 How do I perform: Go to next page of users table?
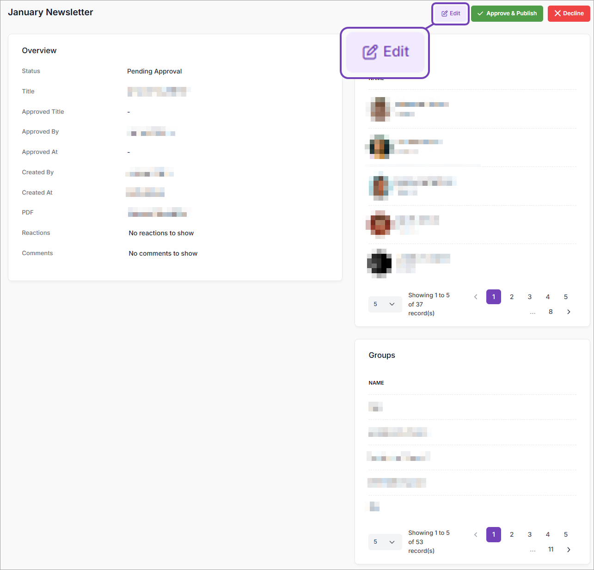(x=569, y=312)
